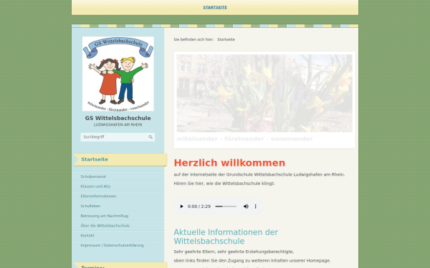Click the GS Wittelsbachschule logo image
Viewport: 430px width, 268px height.
pyautogui.click(x=118, y=74)
